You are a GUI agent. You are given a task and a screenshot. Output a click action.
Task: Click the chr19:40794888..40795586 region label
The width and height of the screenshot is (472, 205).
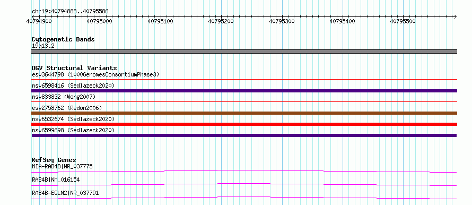[70, 12]
